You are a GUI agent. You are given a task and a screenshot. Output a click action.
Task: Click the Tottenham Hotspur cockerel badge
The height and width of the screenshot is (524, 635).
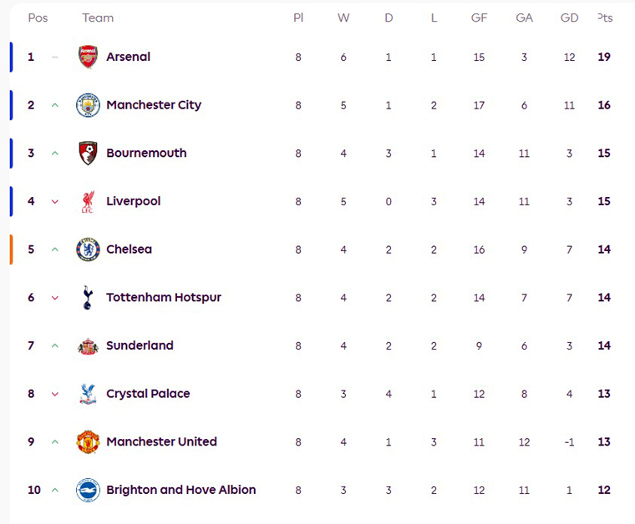88,298
